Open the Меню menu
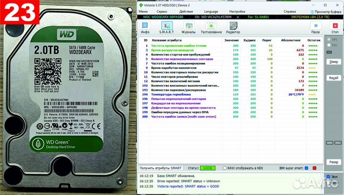The height and width of the screenshot is (195, 344). coord(143,11)
